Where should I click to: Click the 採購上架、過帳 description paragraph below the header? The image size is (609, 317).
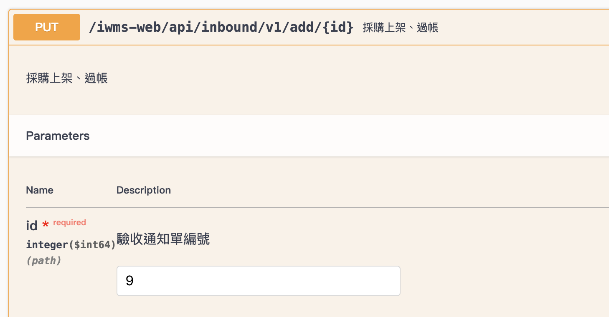coord(67,78)
